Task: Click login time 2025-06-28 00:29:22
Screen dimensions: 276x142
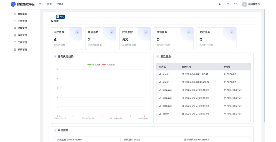Action: coord(197,82)
